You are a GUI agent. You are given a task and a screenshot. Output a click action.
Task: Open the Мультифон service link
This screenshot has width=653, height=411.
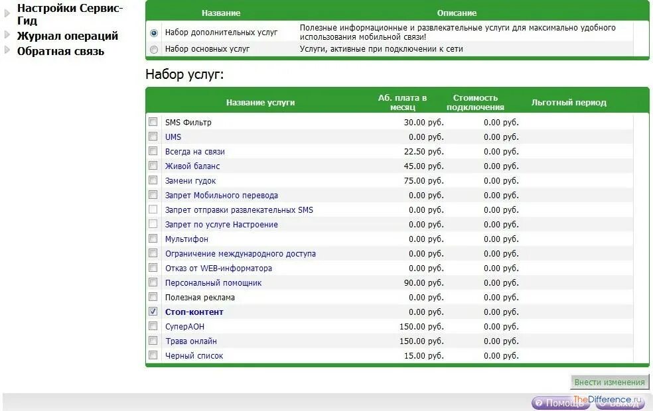click(186, 239)
